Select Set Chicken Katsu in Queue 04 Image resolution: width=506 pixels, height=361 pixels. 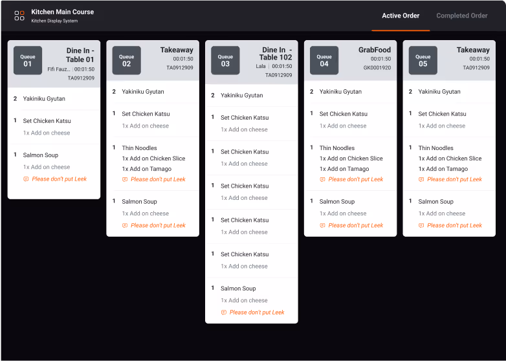coord(344,114)
